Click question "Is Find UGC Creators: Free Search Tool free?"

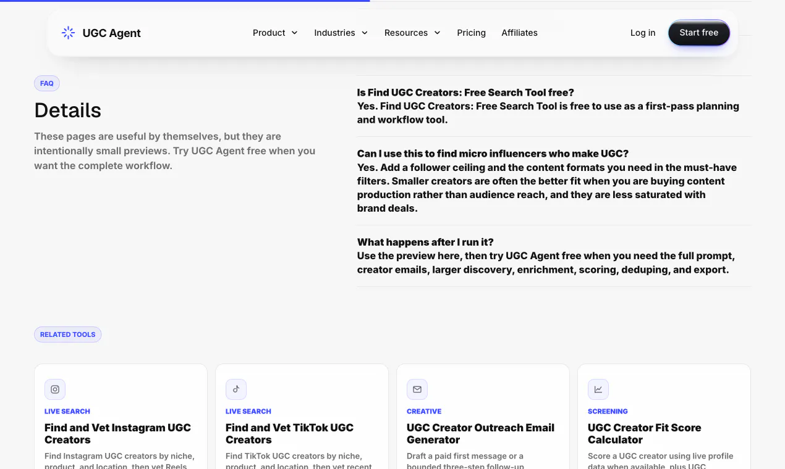coord(465,93)
